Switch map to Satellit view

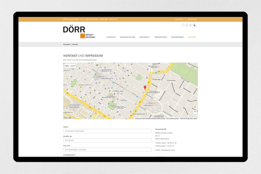(x=73, y=66)
